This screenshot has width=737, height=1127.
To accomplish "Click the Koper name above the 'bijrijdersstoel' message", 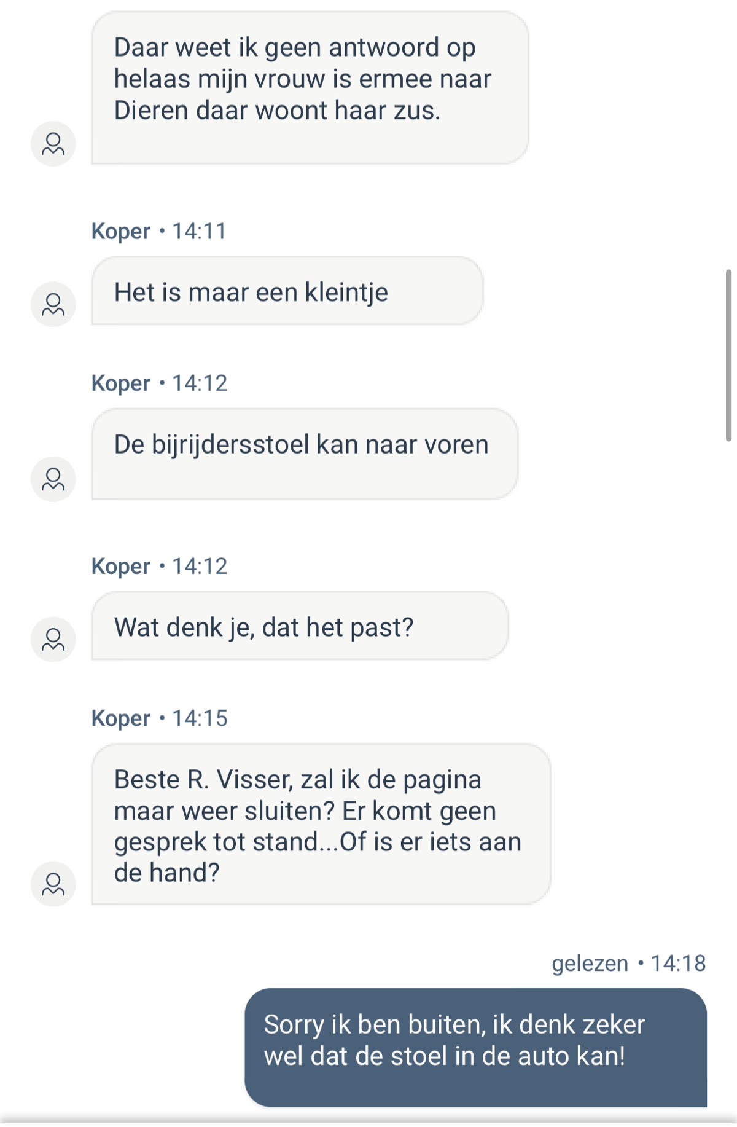I will [121, 383].
